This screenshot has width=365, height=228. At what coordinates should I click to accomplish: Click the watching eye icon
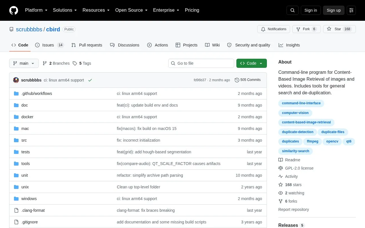pyautogui.click(x=281, y=193)
